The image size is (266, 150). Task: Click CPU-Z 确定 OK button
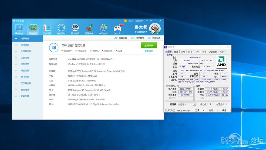click(x=224, y=110)
